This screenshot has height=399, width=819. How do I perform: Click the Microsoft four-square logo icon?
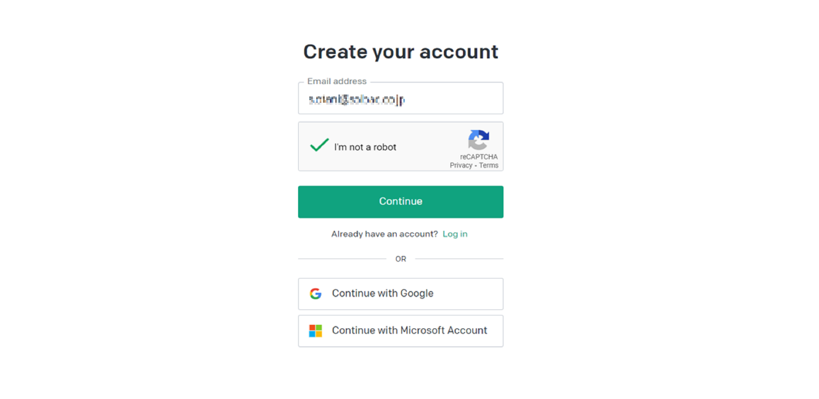tap(315, 331)
